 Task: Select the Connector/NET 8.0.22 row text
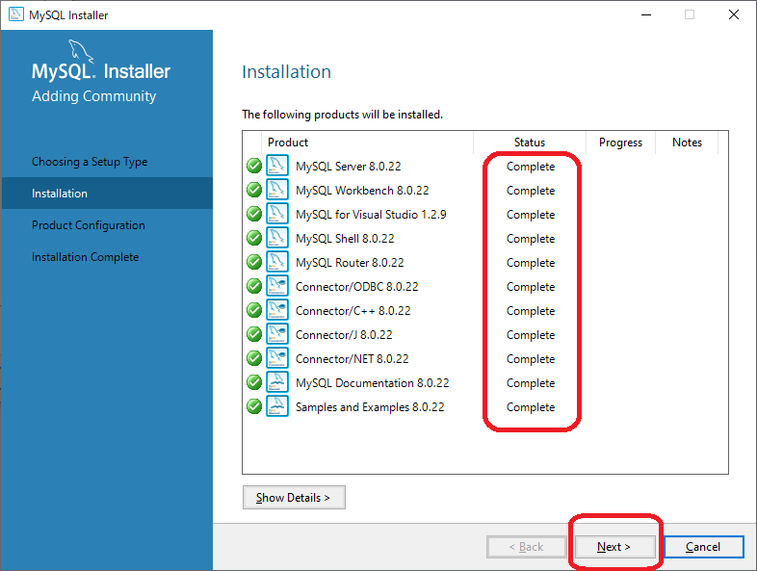click(x=352, y=359)
